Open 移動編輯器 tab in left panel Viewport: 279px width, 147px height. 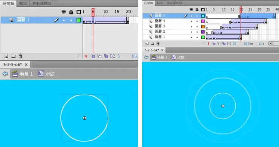[x=42, y=4]
